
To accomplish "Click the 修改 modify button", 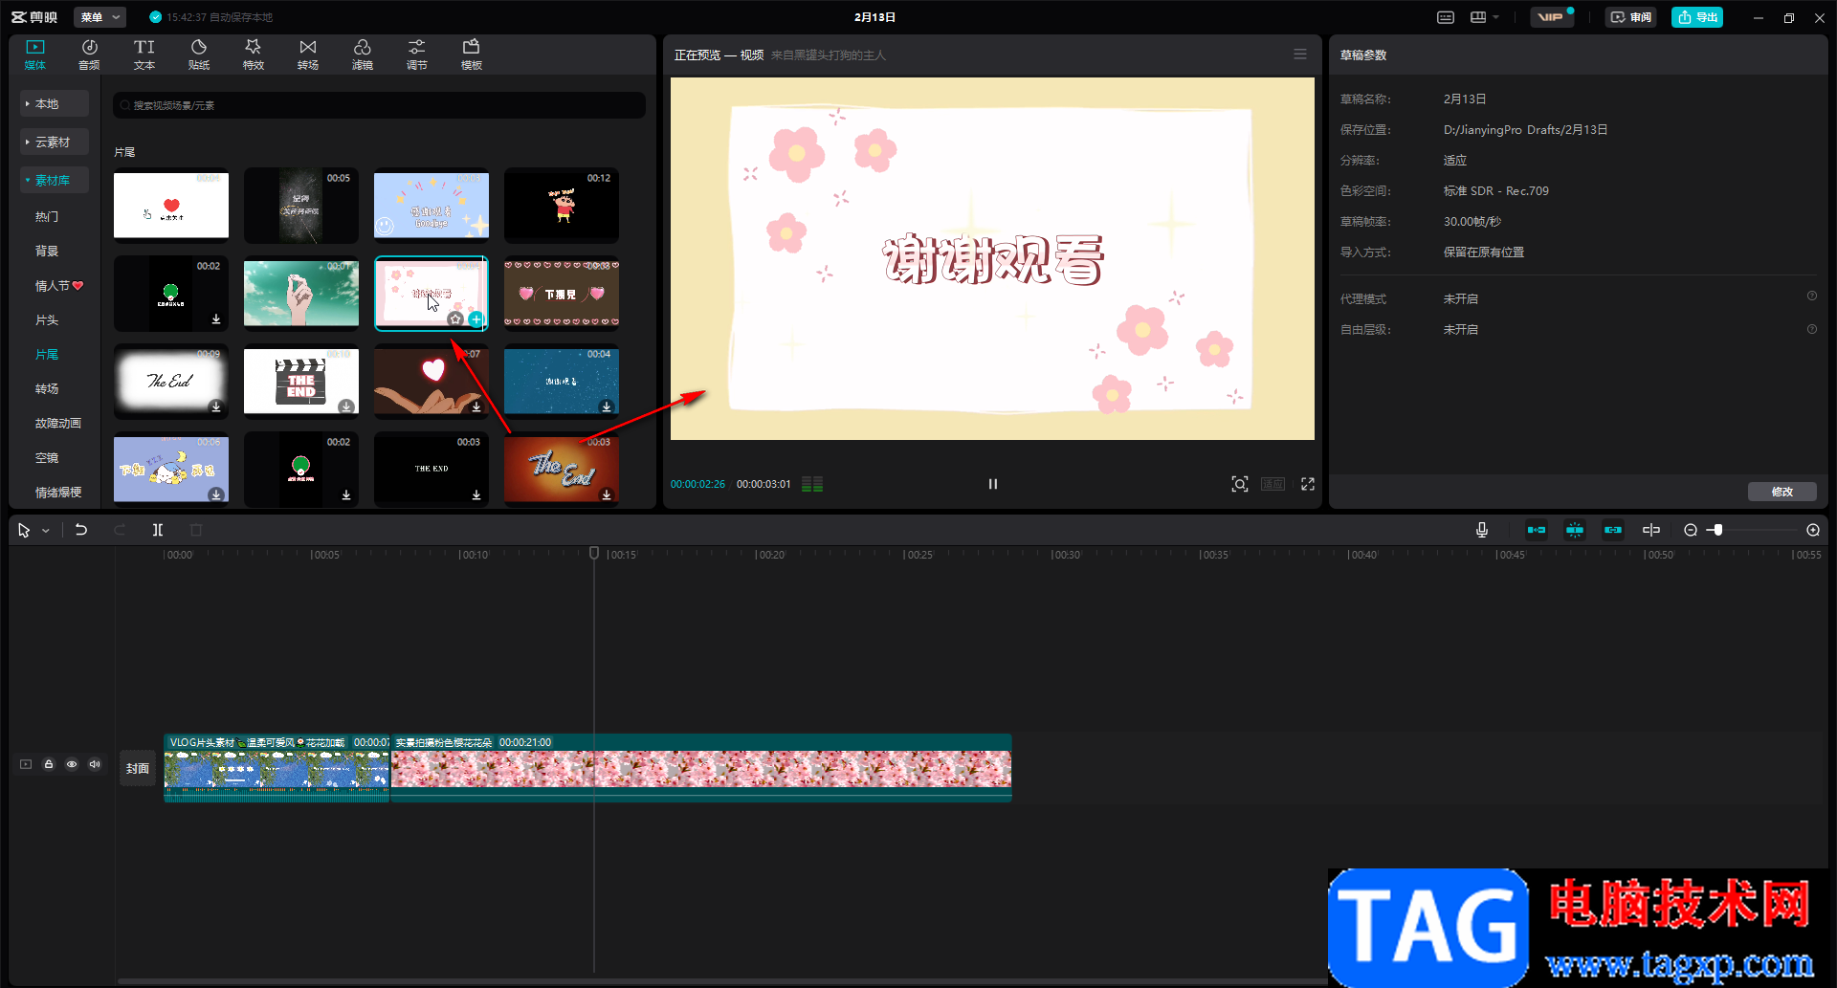I will 1782,492.
